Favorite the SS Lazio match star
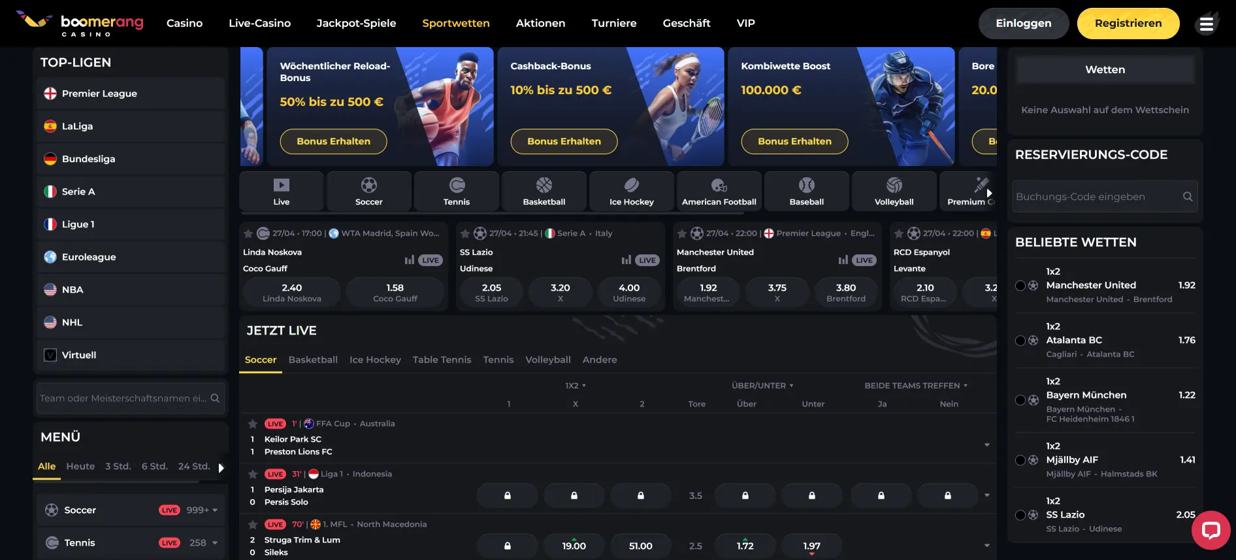The height and width of the screenshot is (560, 1236). tap(465, 233)
